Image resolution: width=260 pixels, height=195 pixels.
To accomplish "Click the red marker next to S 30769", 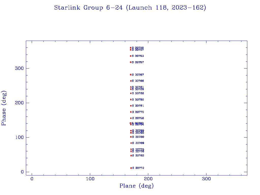I will point(131,143).
